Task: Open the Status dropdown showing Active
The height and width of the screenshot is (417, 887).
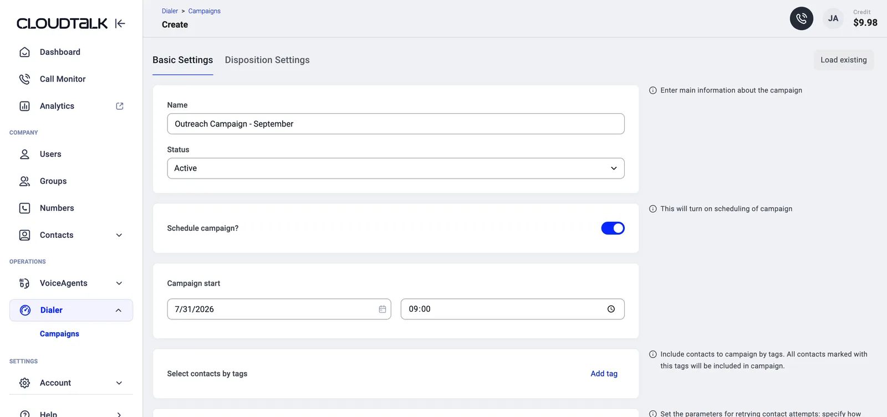Action: tap(396, 168)
